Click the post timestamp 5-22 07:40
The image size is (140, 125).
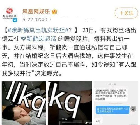pos(35,20)
